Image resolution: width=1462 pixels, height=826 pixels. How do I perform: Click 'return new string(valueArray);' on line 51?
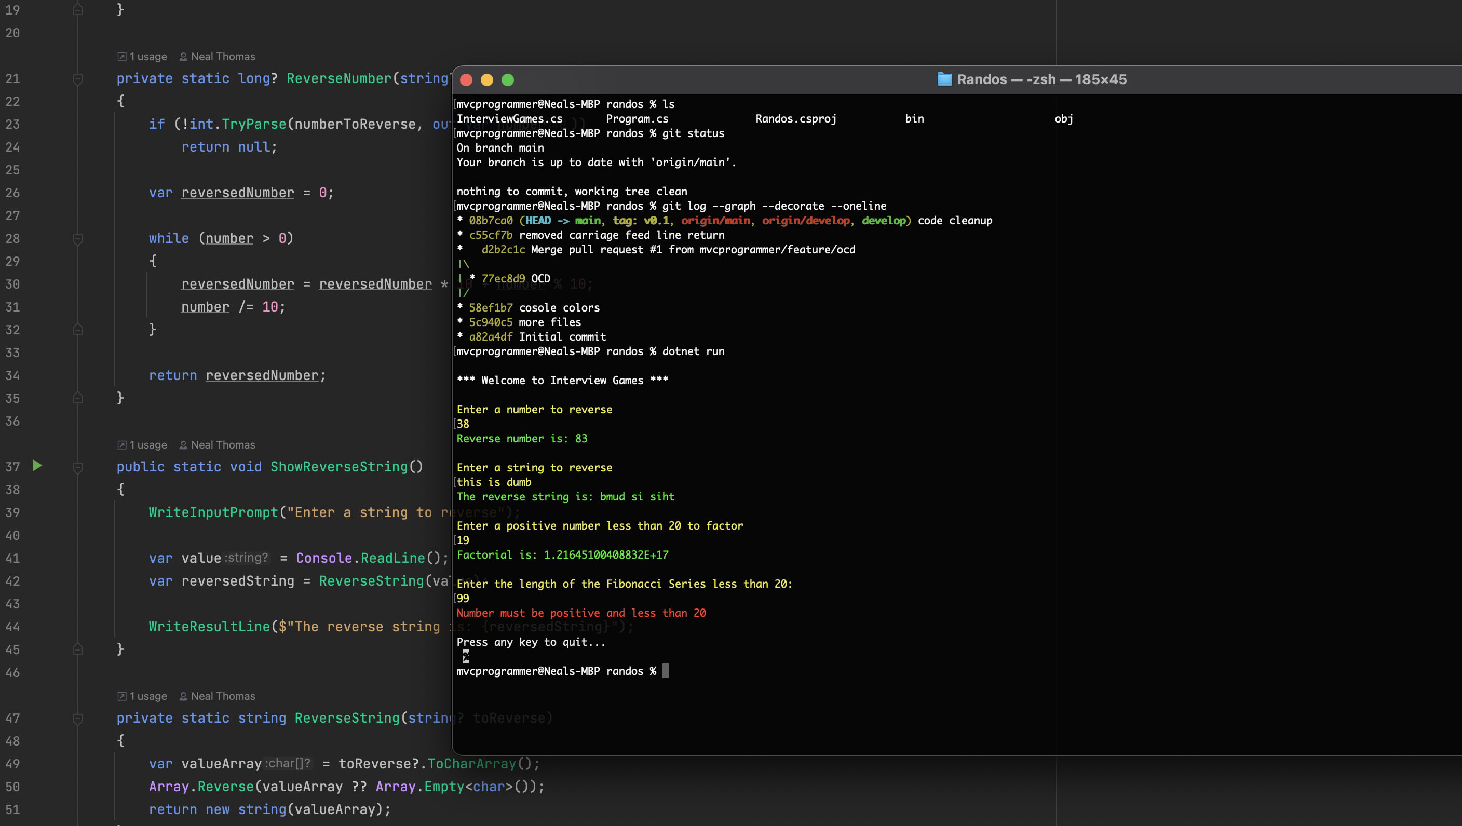tap(270, 809)
